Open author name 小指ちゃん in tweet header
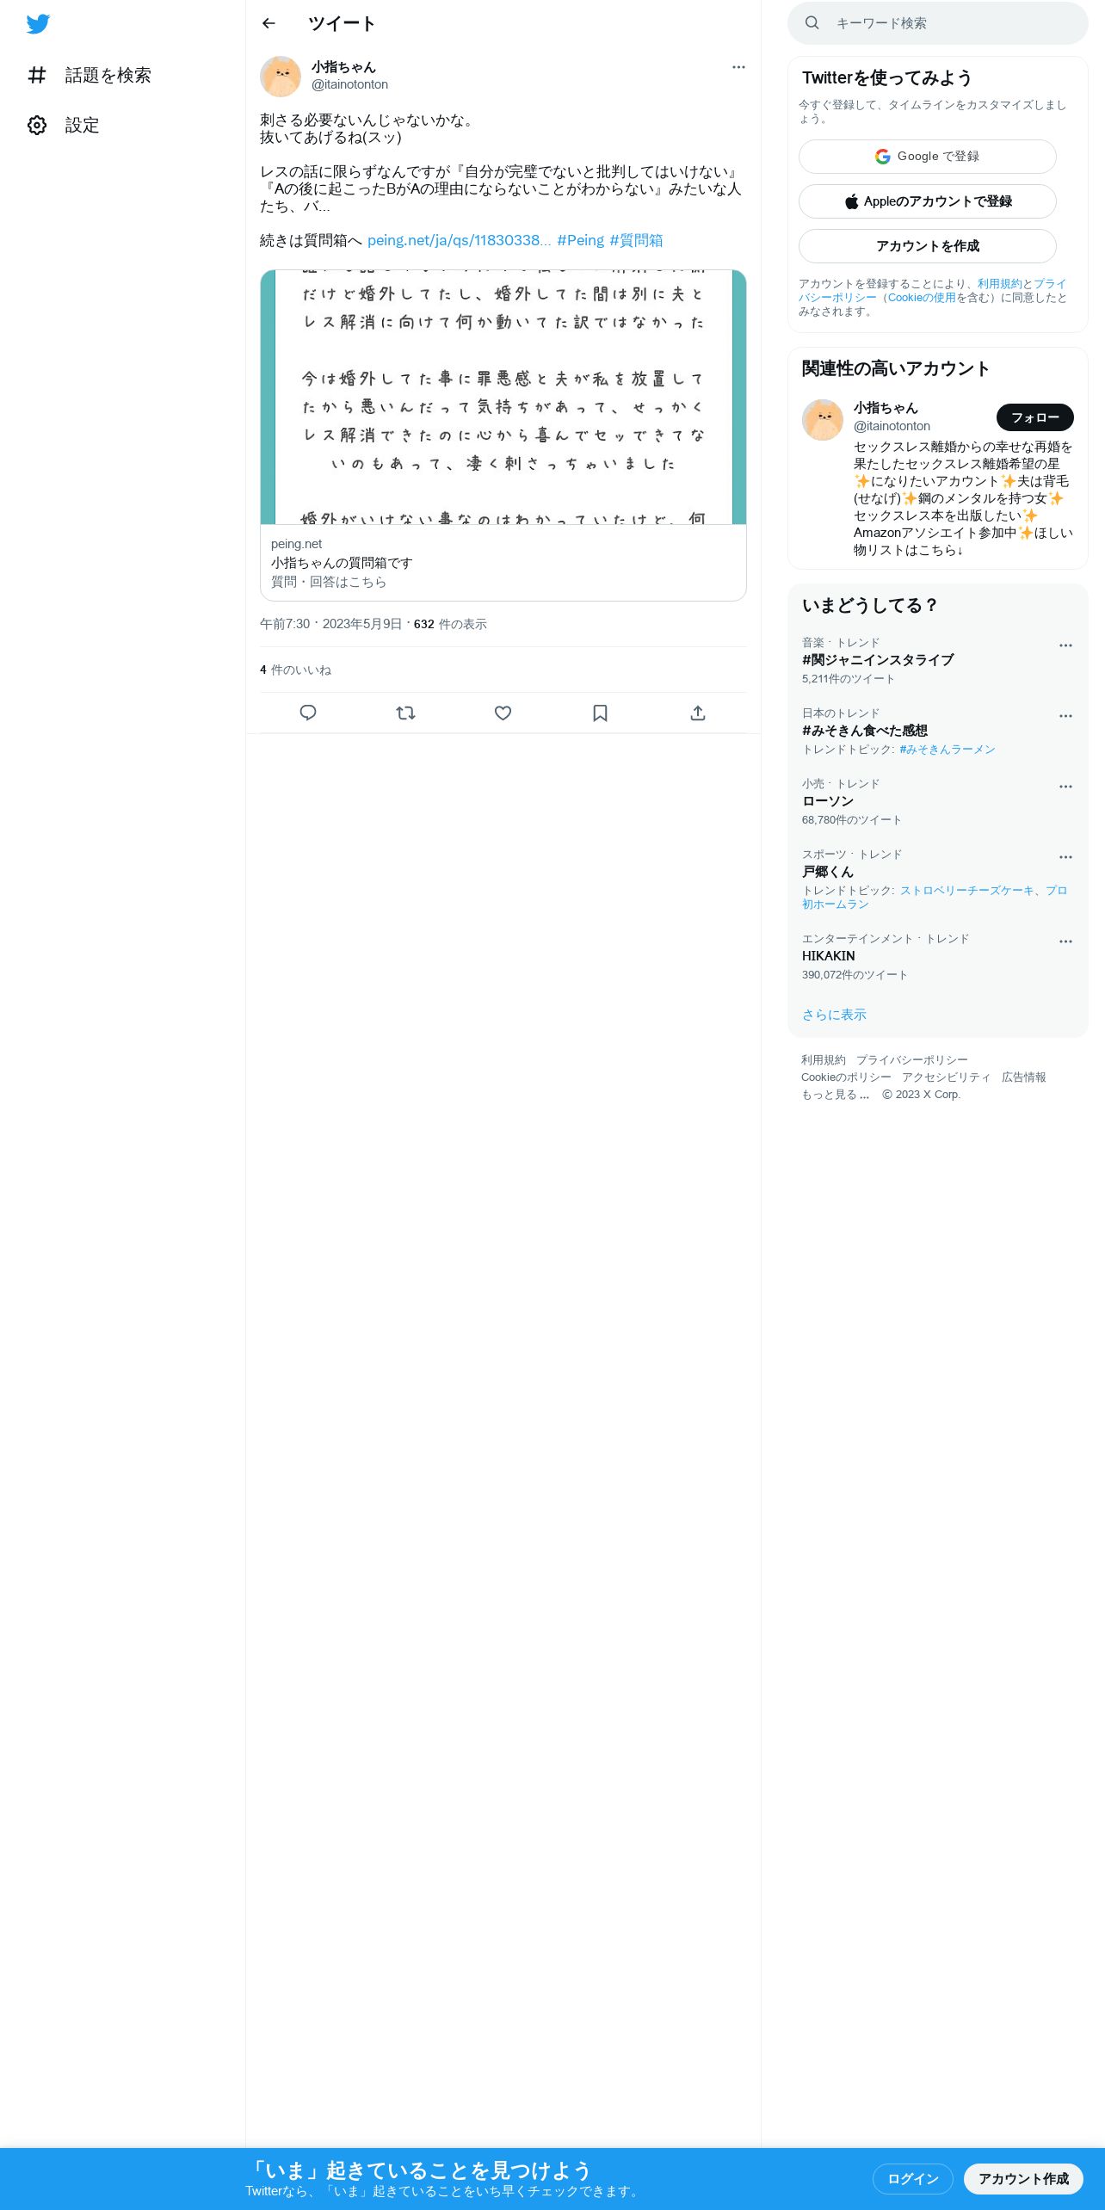The width and height of the screenshot is (1105, 2210). pos(343,67)
